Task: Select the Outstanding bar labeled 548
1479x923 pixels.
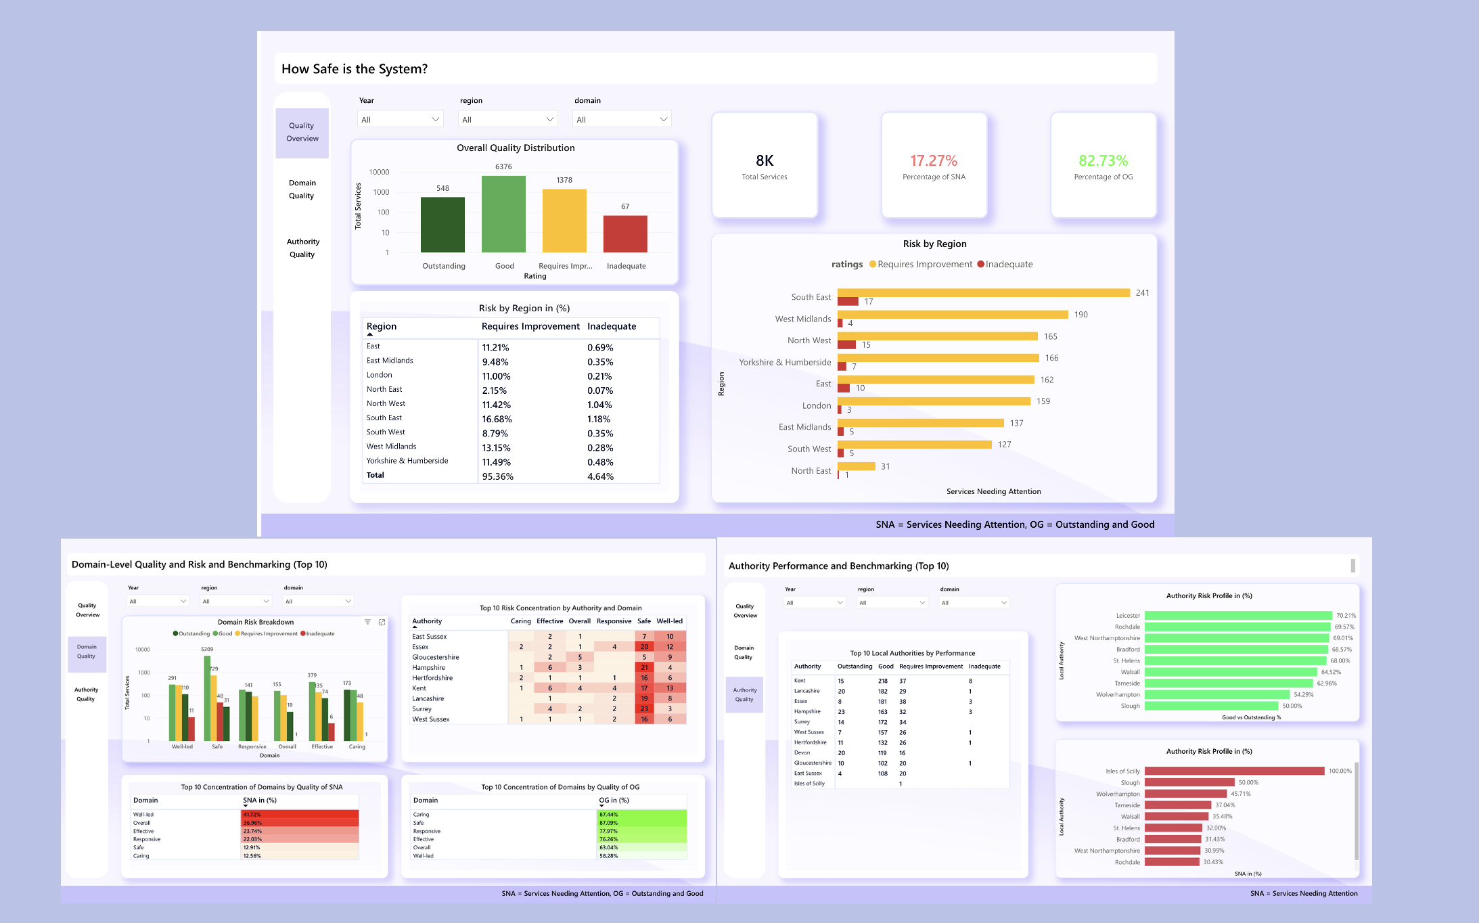Action: pos(442,225)
